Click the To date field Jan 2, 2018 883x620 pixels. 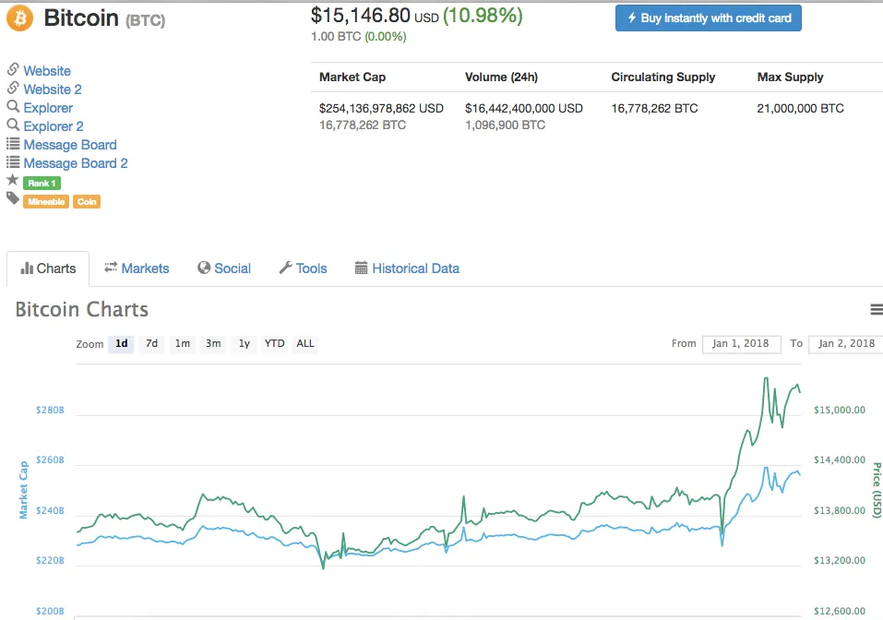click(846, 344)
